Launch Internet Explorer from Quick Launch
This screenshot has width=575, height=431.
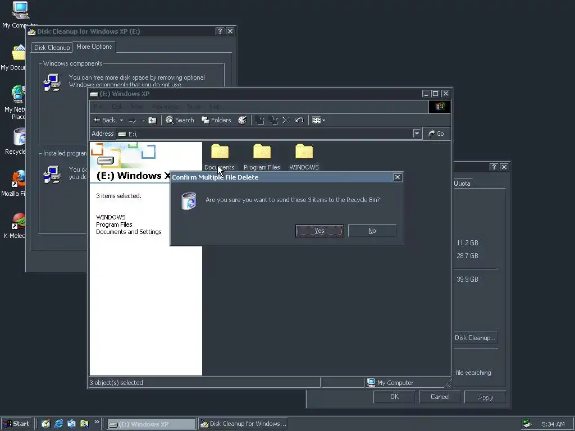click(x=58, y=424)
